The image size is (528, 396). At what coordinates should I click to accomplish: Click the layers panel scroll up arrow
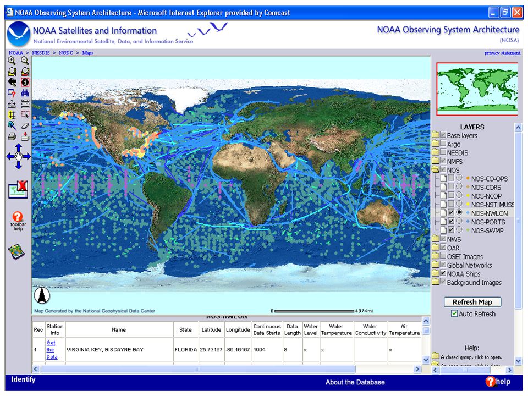[518, 127]
